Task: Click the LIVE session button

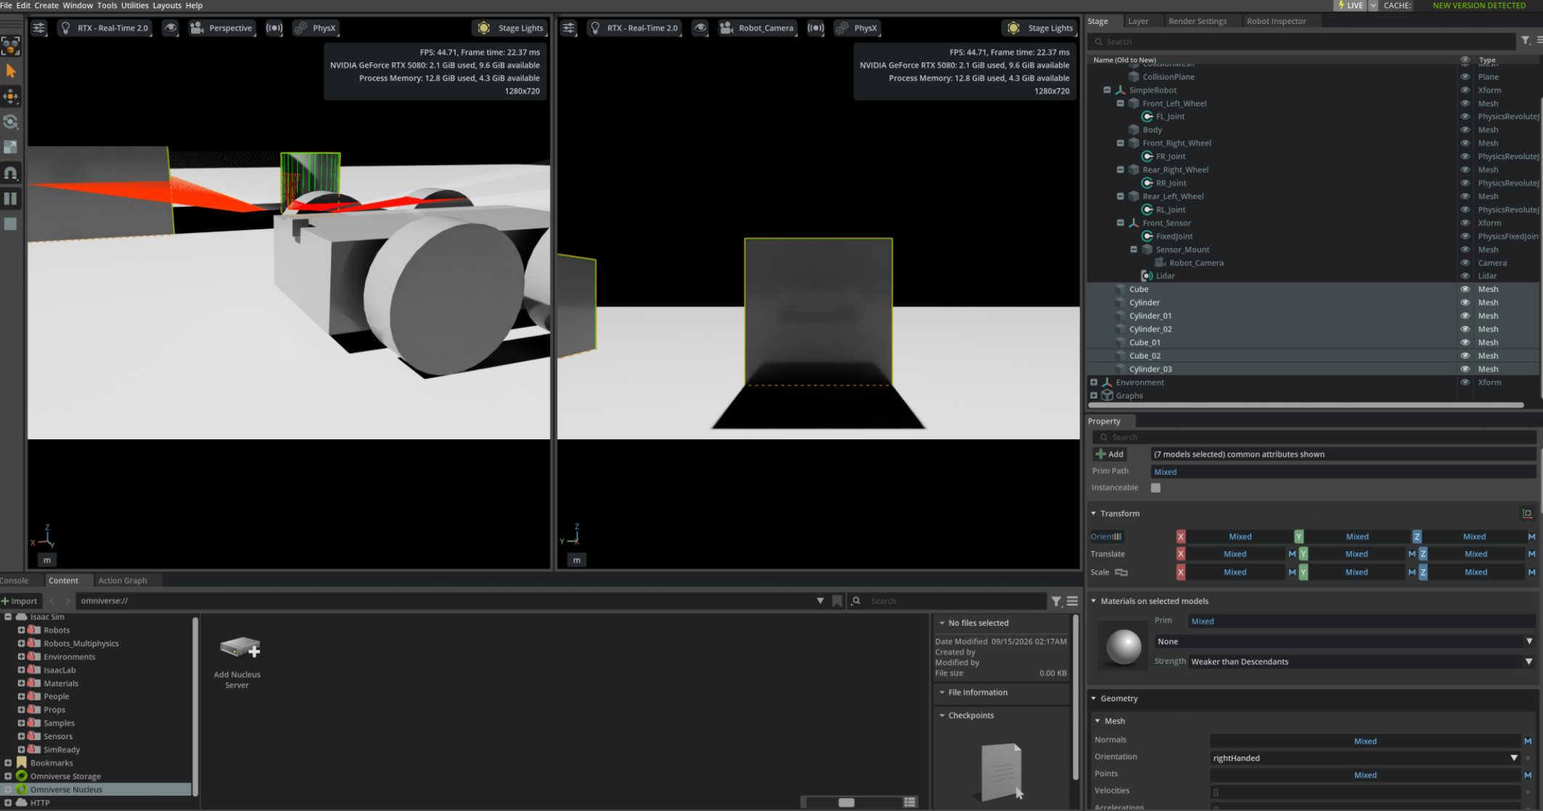Action: coord(1350,5)
